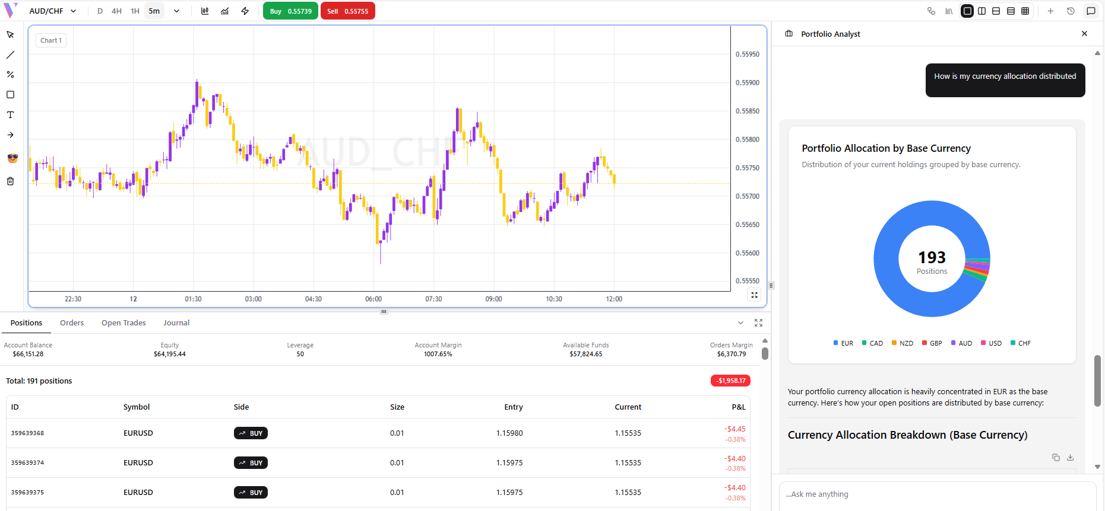This screenshot has height=511, width=1105.
Task: Click the trash icon to delete drawings
Action: (x=10, y=181)
